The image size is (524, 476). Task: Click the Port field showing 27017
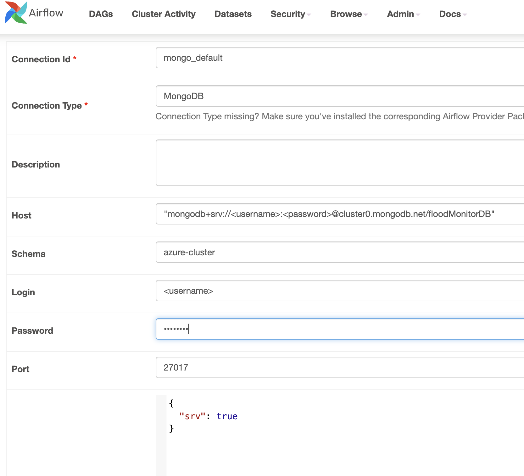(340, 367)
